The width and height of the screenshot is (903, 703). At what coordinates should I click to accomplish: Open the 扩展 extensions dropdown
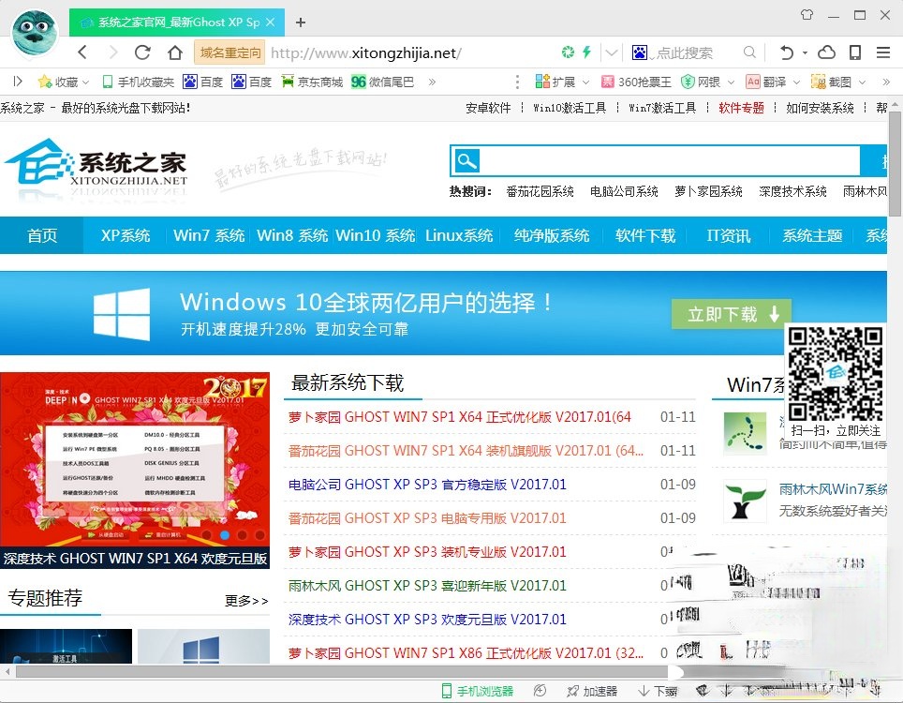tap(560, 82)
